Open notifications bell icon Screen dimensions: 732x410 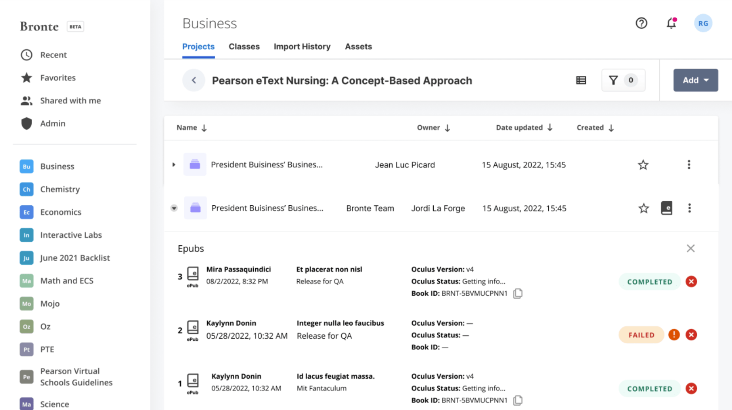671,23
